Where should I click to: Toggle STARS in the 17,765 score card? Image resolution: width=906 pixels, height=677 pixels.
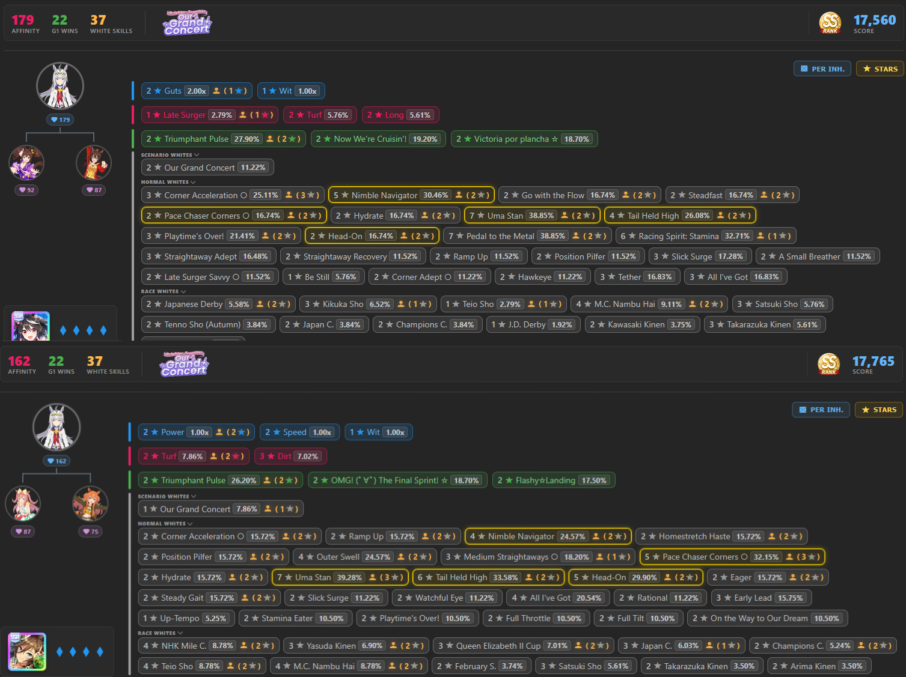point(879,410)
